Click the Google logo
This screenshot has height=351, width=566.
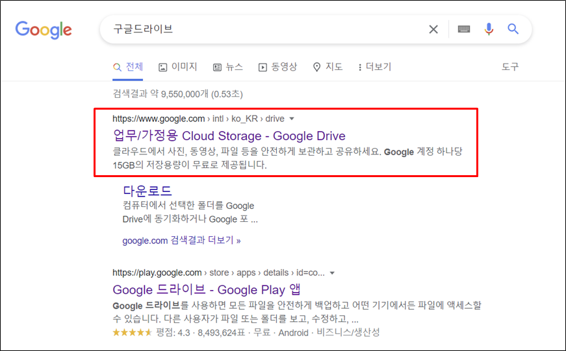point(44,30)
